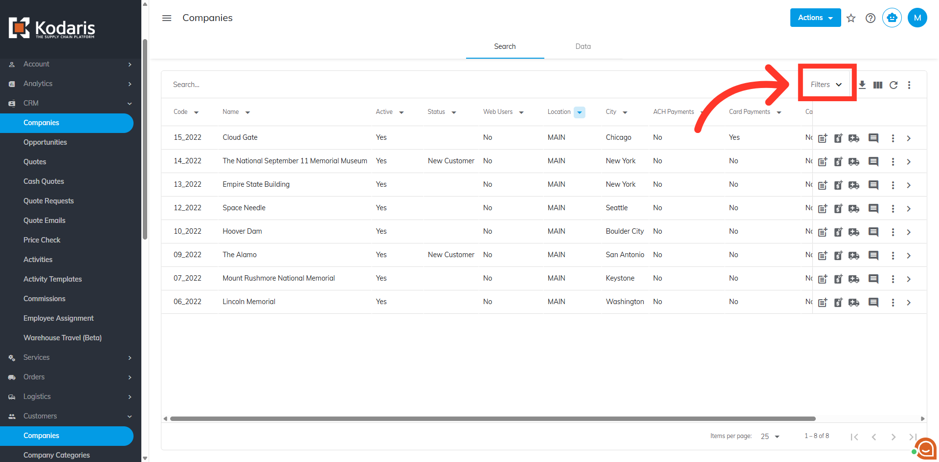Go to next page of results
The height and width of the screenshot is (462, 939).
point(894,437)
